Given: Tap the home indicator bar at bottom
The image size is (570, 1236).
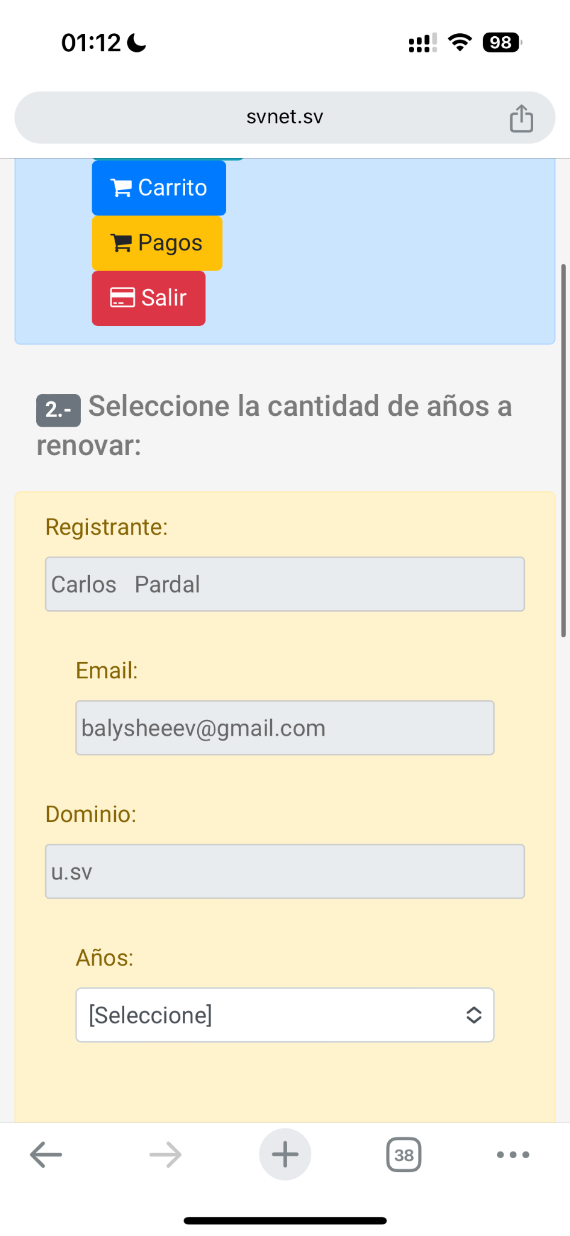Looking at the screenshot, I should [285, 1221].
